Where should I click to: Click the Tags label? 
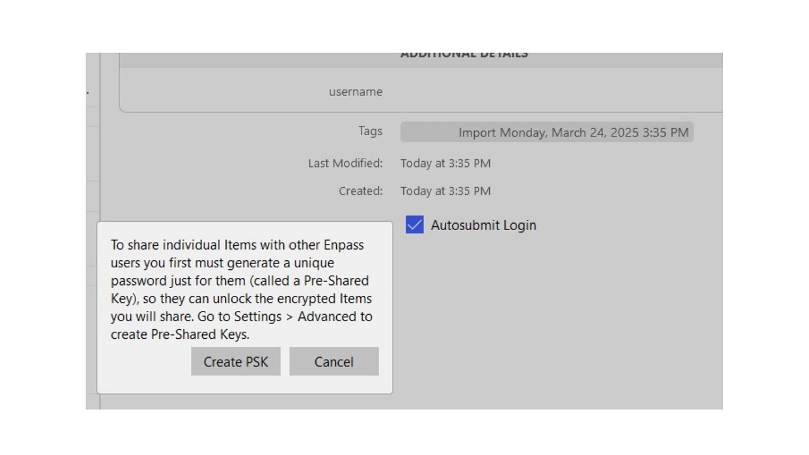(370, 131)
